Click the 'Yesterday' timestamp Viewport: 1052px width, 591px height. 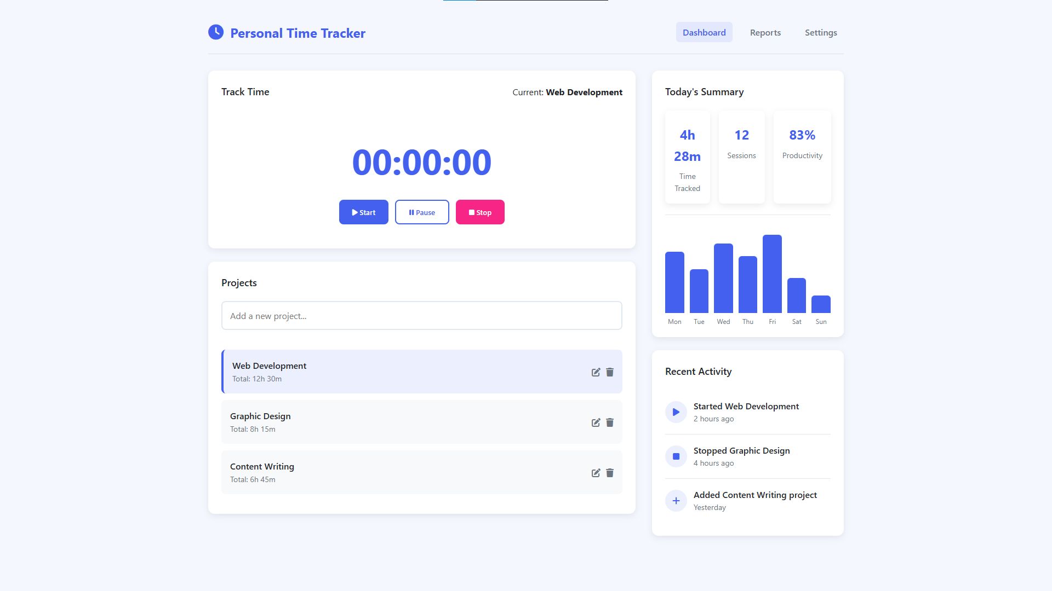[x=710, y=507]
